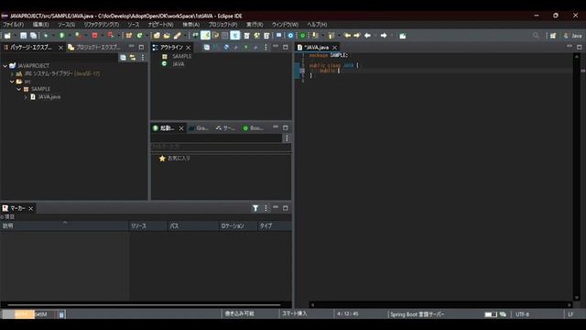
Task: Click the search magnifier icon in toolbar
Action: click(536, 36)
